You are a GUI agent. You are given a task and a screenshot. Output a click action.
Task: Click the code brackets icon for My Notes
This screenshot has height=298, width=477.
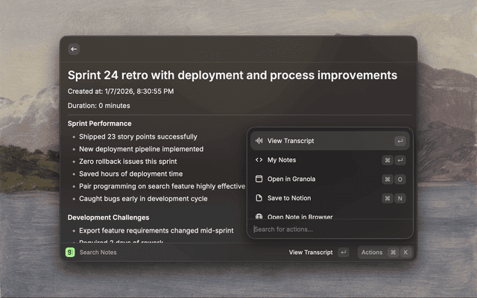click(259, 160)
